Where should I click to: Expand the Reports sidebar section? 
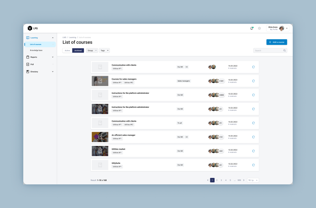tap(40, 57)
